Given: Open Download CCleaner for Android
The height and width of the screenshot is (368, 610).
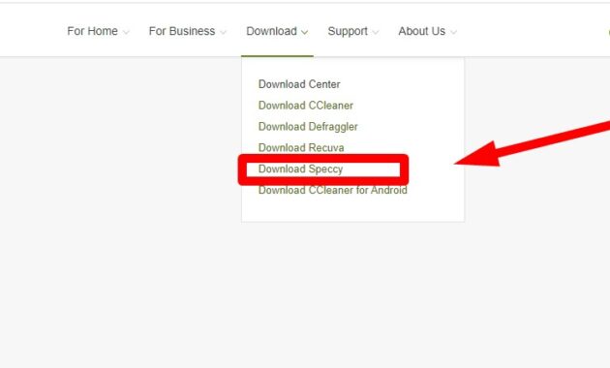Looking at the screenshot, I should pyautogui.click(x=333, y=190).
